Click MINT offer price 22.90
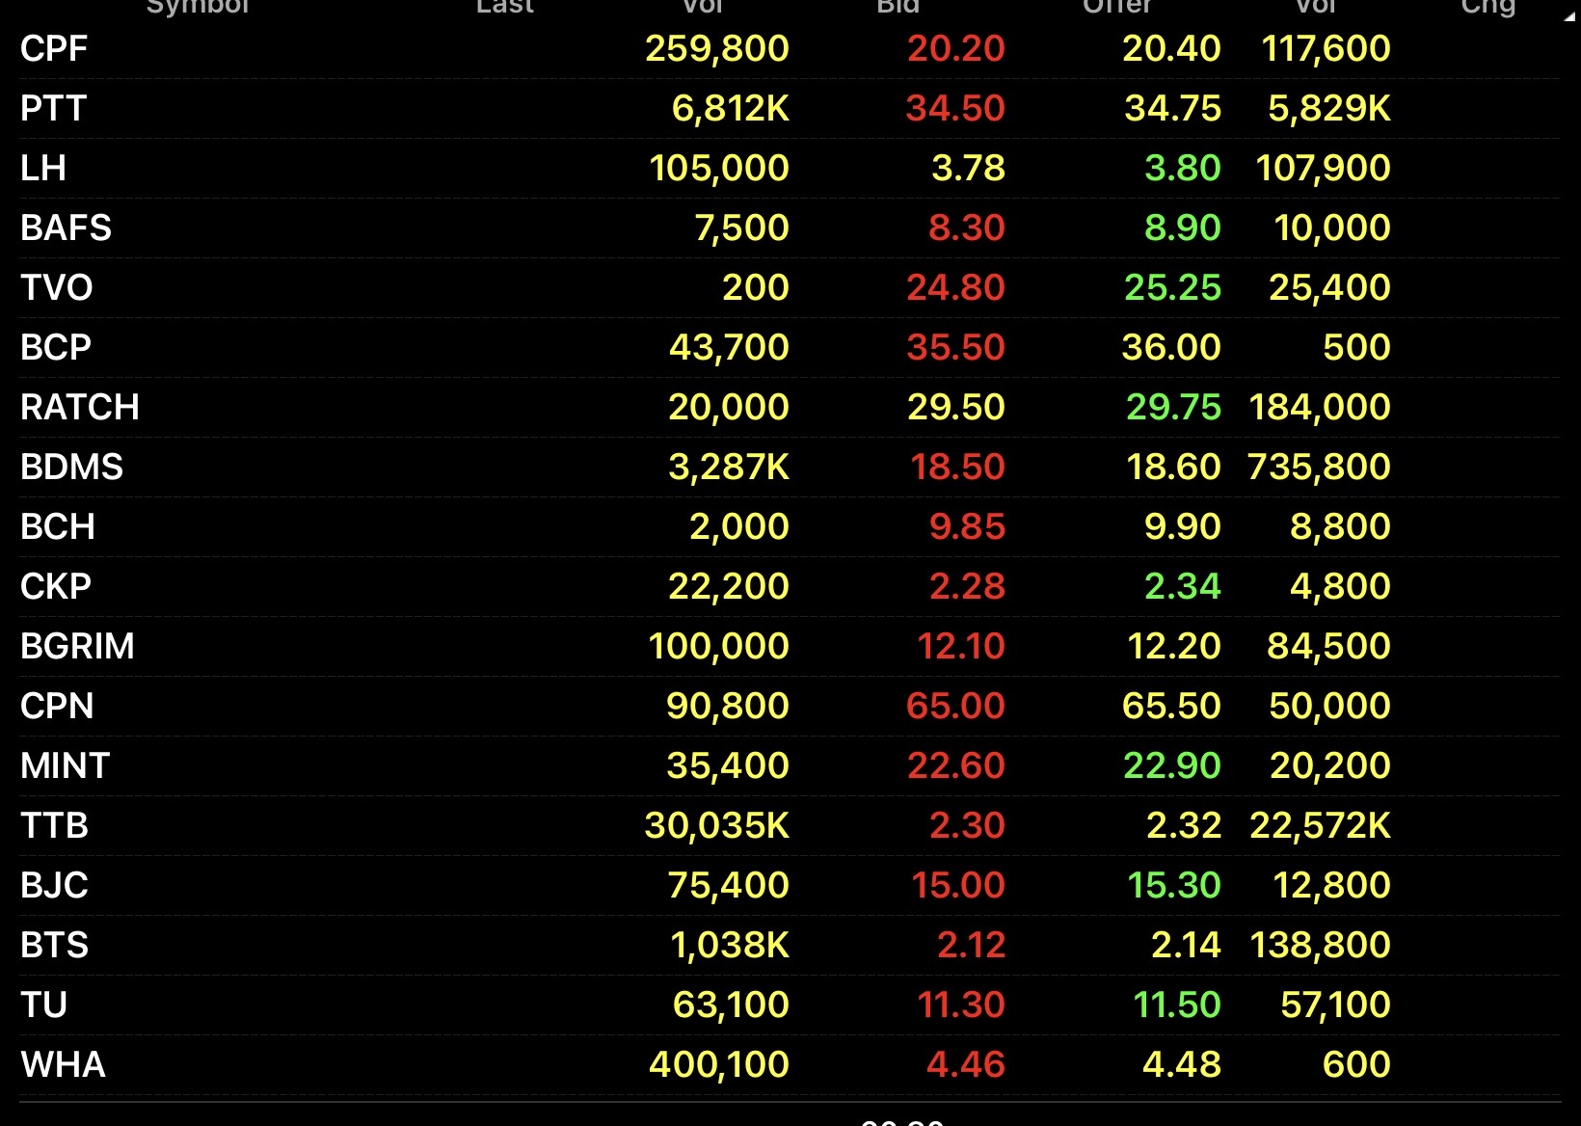1581x1126 pixels. pyautogui.click(x=1172, y=765)
